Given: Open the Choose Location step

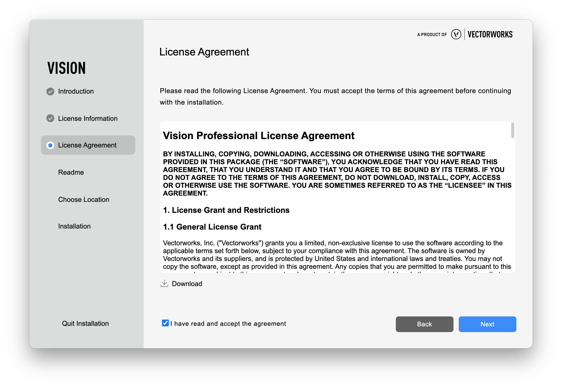Looking at the screenshot, I should [84, 200].
